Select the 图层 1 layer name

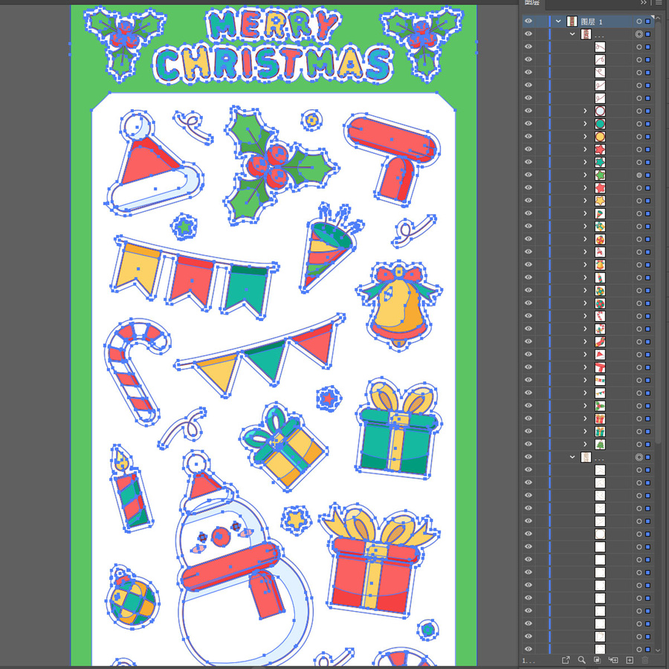[x=592, y=22]
